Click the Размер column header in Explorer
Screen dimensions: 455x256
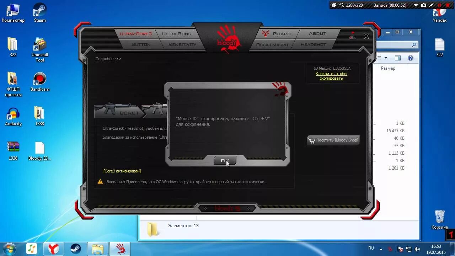tap(388, 68)
